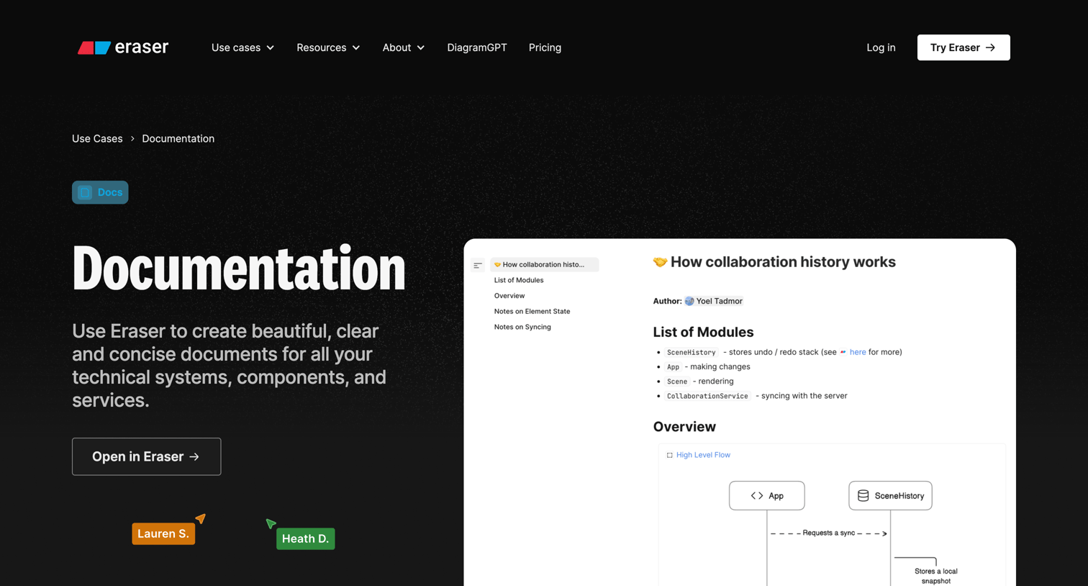Click the chevron next to Use cases
Screen dimensions: 1088x586
point(271,48)
